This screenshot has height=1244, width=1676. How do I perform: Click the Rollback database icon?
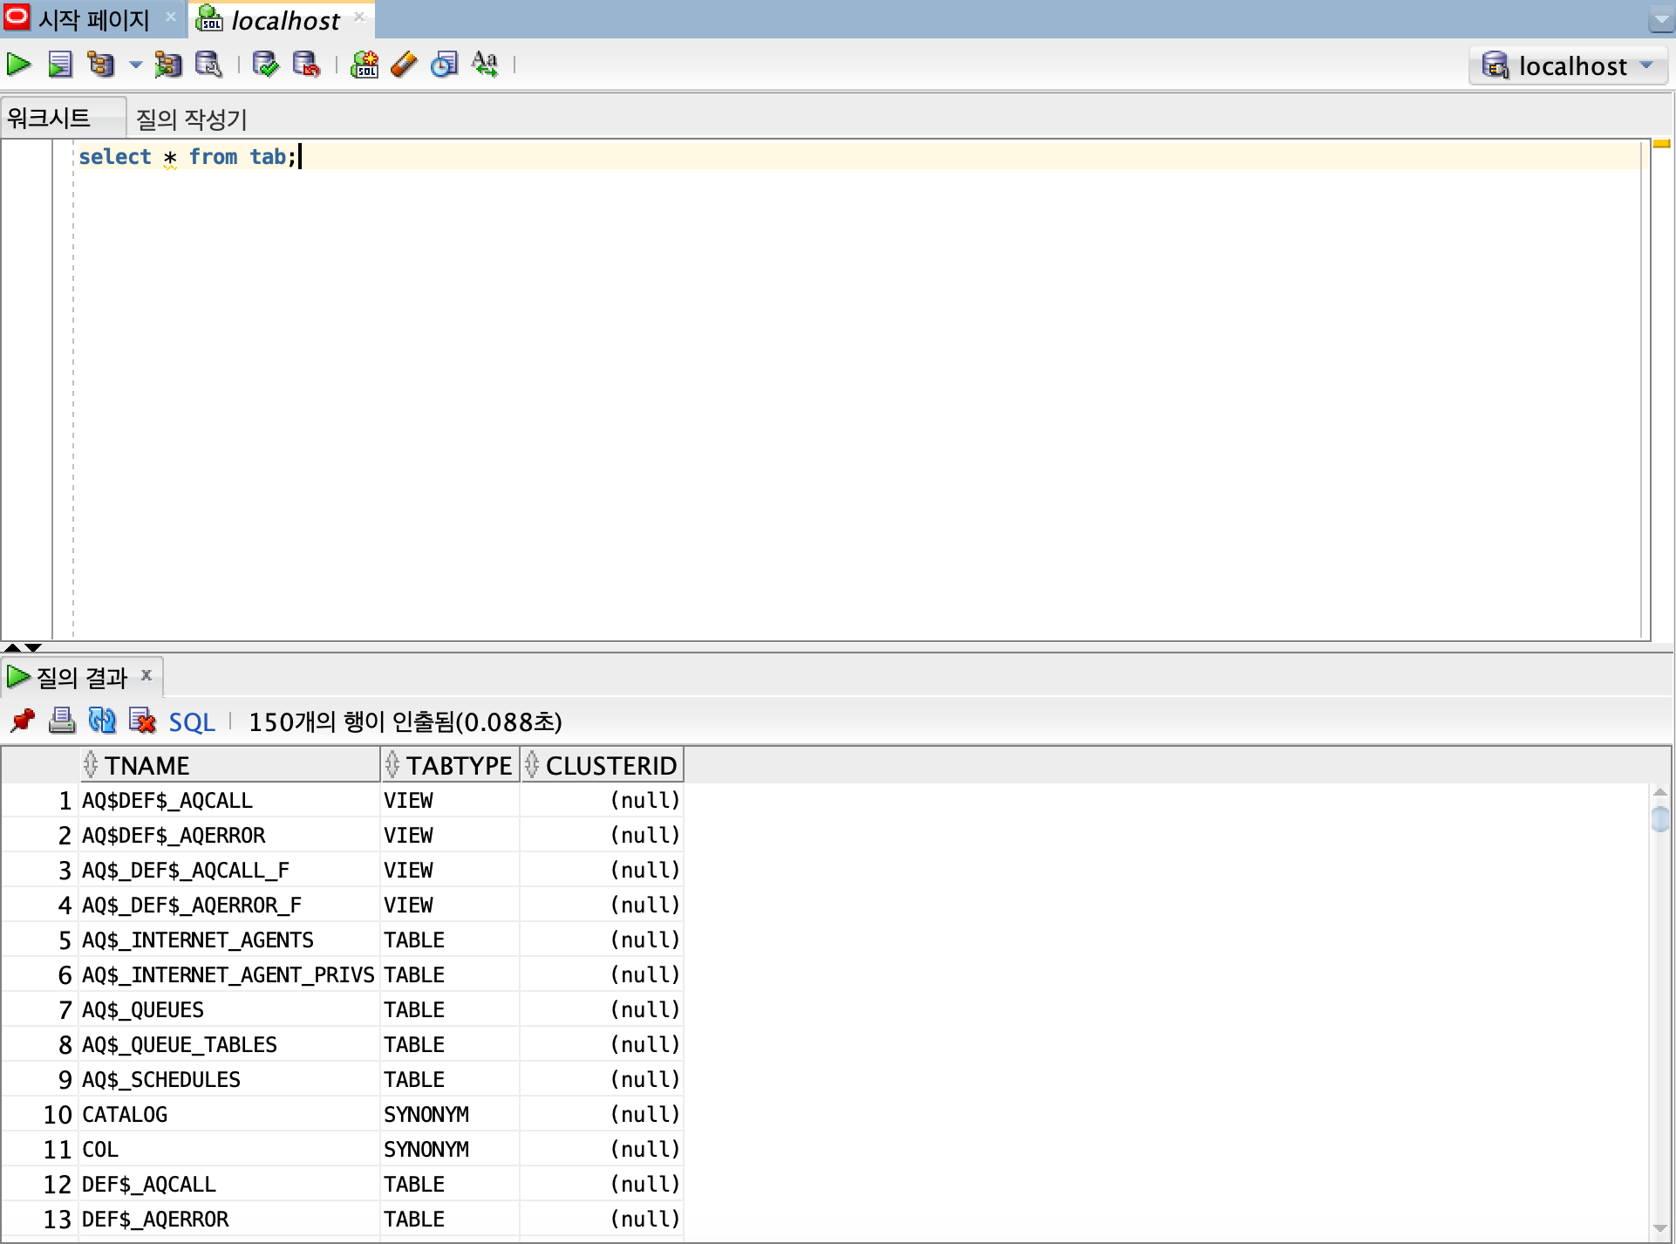[x=306, y=65]
